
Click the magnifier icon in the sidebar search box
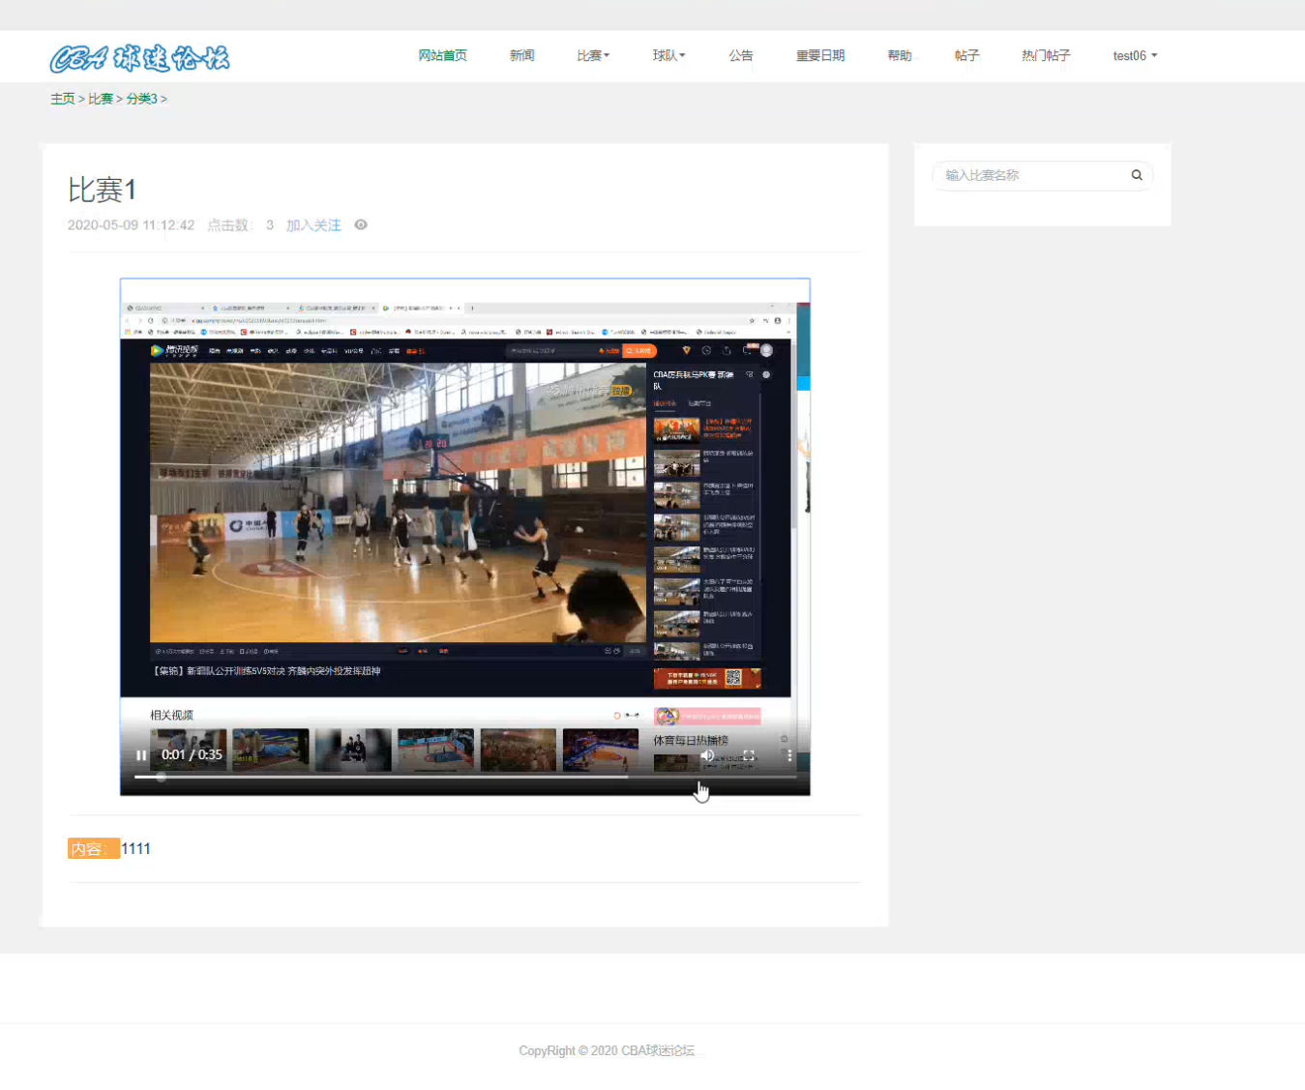1137,175
